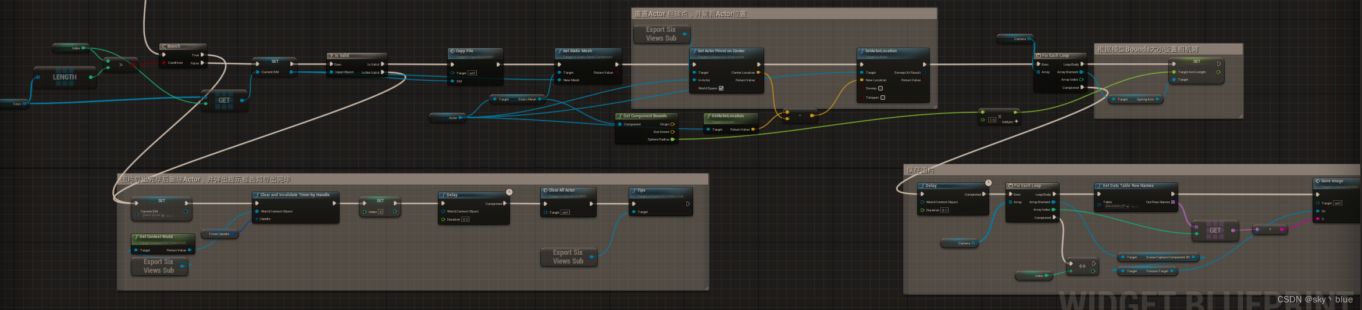Click the Branch False exec pin
Image resolution: width=1362 pixels, height=310 pixels.
[202, 63]
